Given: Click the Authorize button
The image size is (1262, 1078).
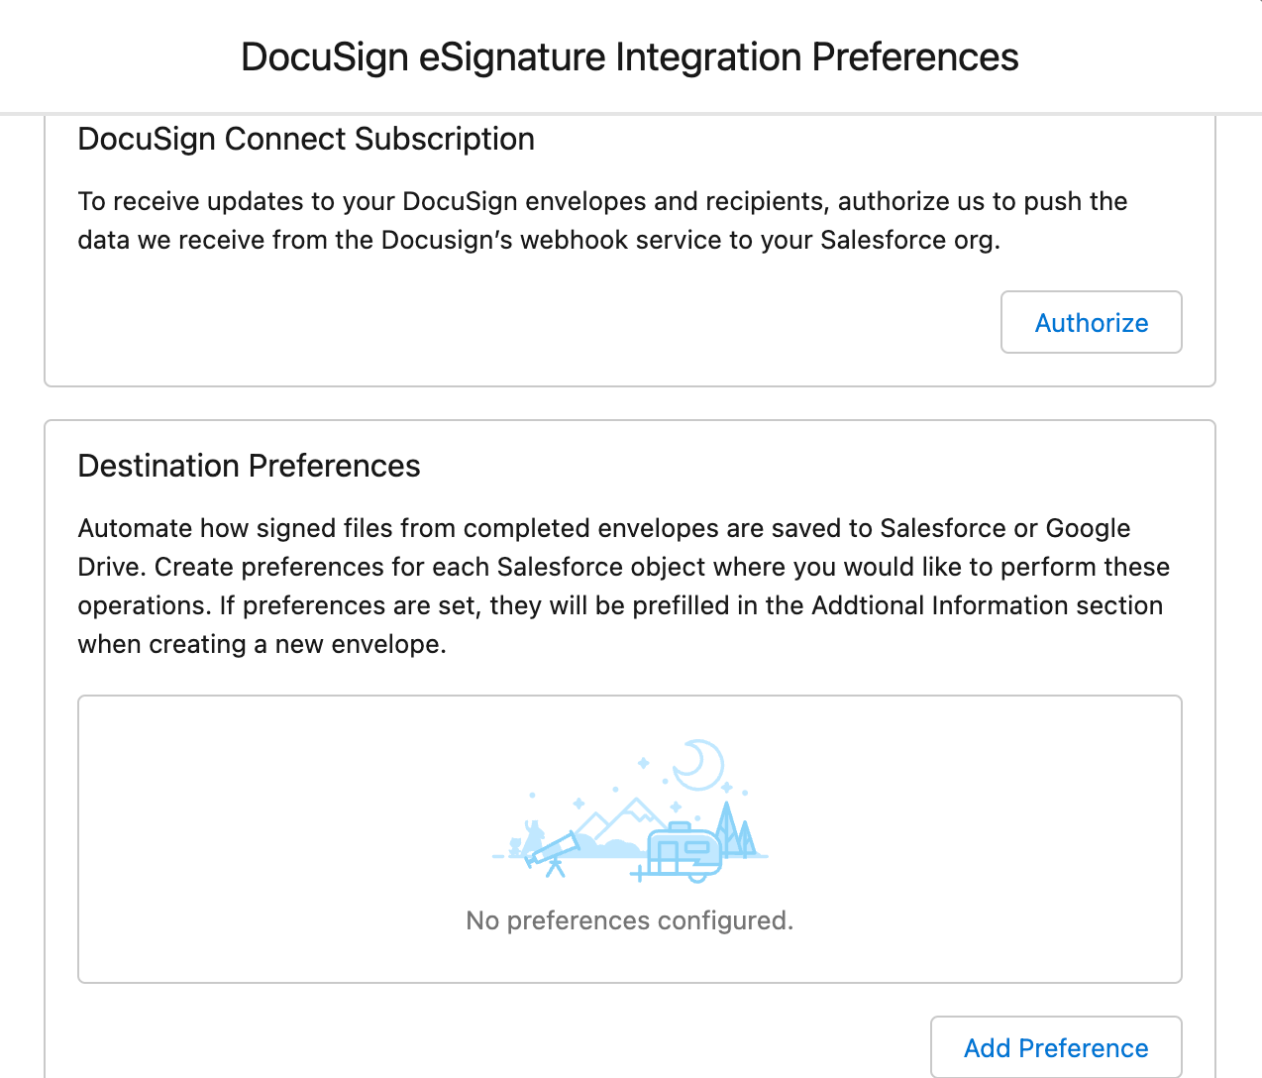Looking at the screenshot, I should point(1091,322).
